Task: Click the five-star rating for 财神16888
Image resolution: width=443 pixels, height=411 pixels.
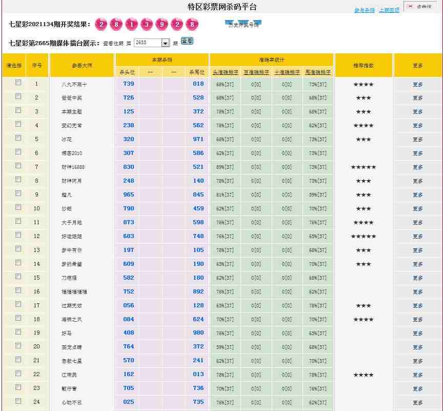Action: [x=363, y=167]
